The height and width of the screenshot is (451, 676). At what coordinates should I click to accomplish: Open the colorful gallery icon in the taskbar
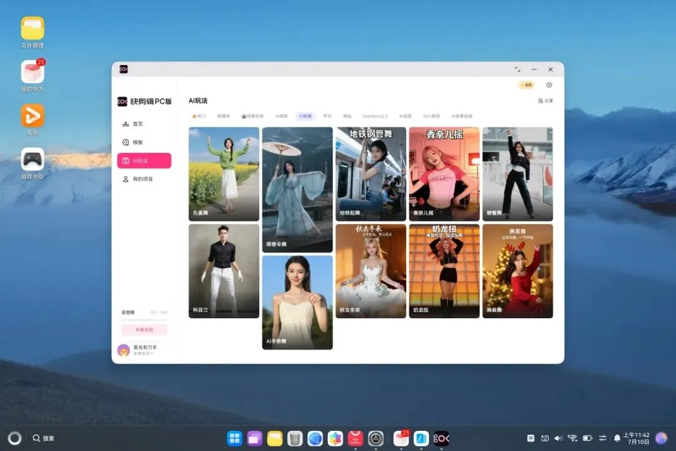click(x=335, y=438)
